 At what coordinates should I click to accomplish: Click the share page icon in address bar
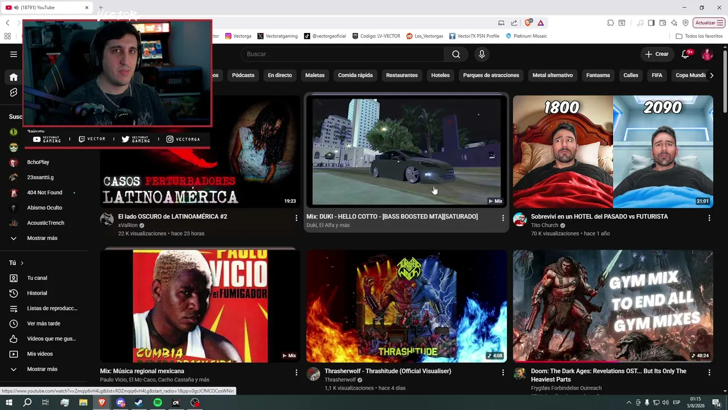click(x=514, y=23)
